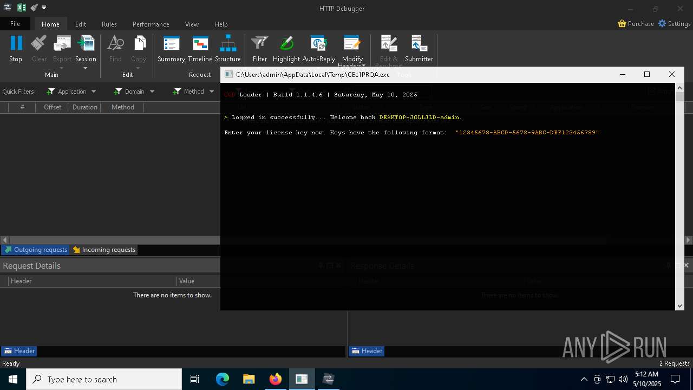The image size is (693, 390).
Task: Click the Windows search box
Action: (104, 379)
